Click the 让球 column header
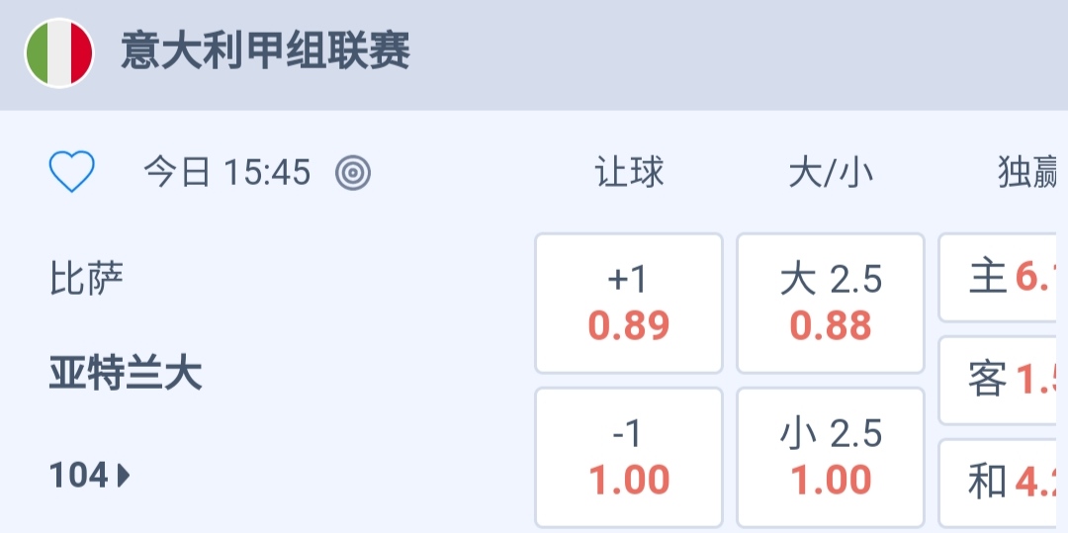 click(x=629, y=173)
